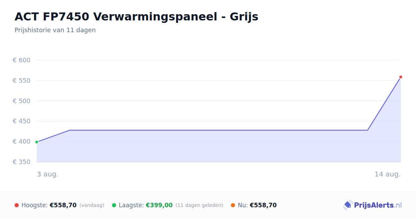Click the red Hoogste legend dot
Screen dimensions: 416x218
click(17, 205)
